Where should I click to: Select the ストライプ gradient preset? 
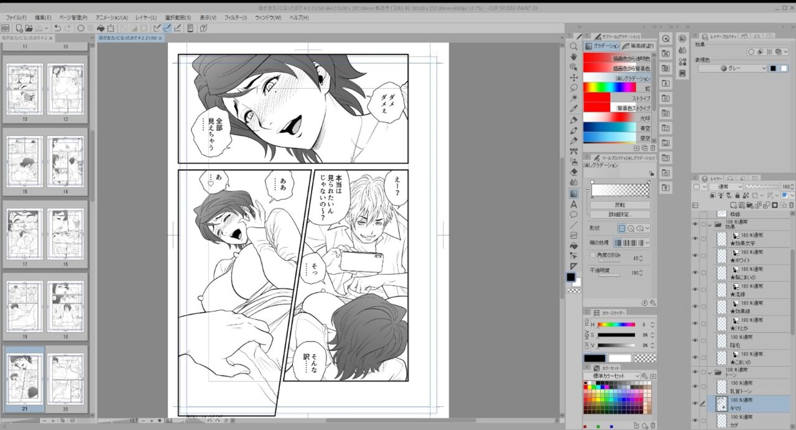[x=617, y=98]
